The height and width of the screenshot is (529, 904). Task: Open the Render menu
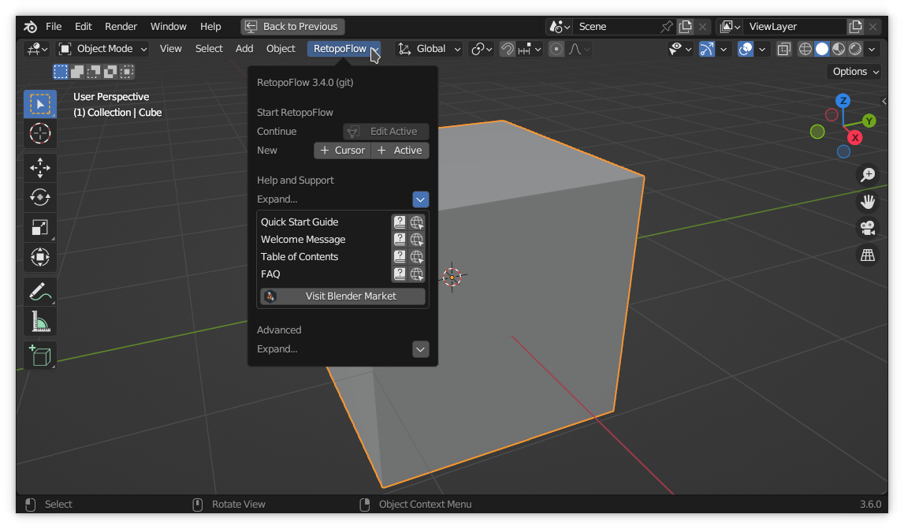click(121, 27)
